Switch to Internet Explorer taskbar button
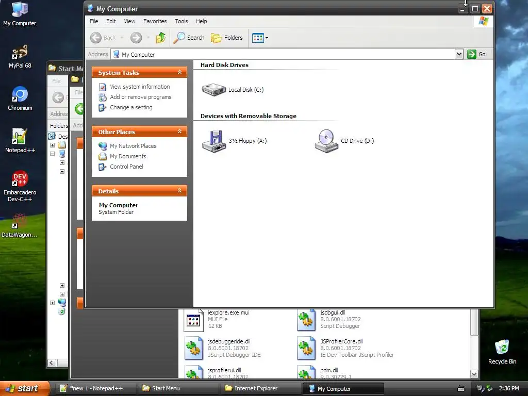Viewport: 528px width, 396px height. click(261, 389)
